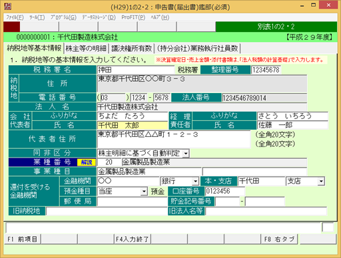
Task: Click the phone field 1234
Action: (139, 98)
